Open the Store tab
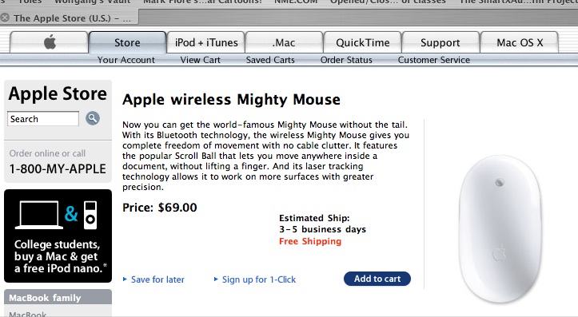Viewport: 578px width, 317px height. click(127, 42)
